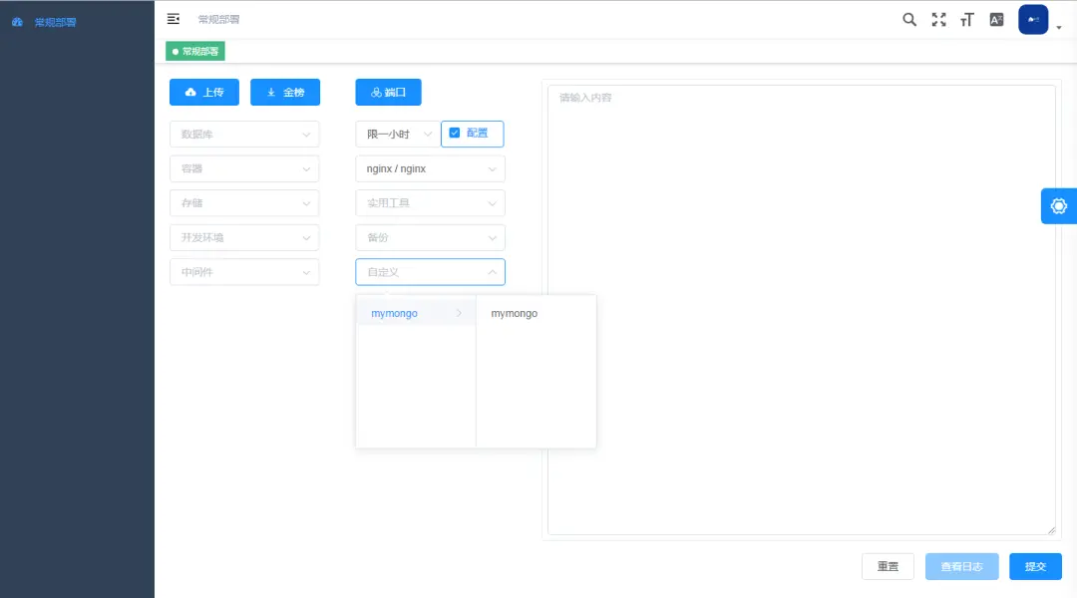Open the font size (TT) icon

point(967,19)
